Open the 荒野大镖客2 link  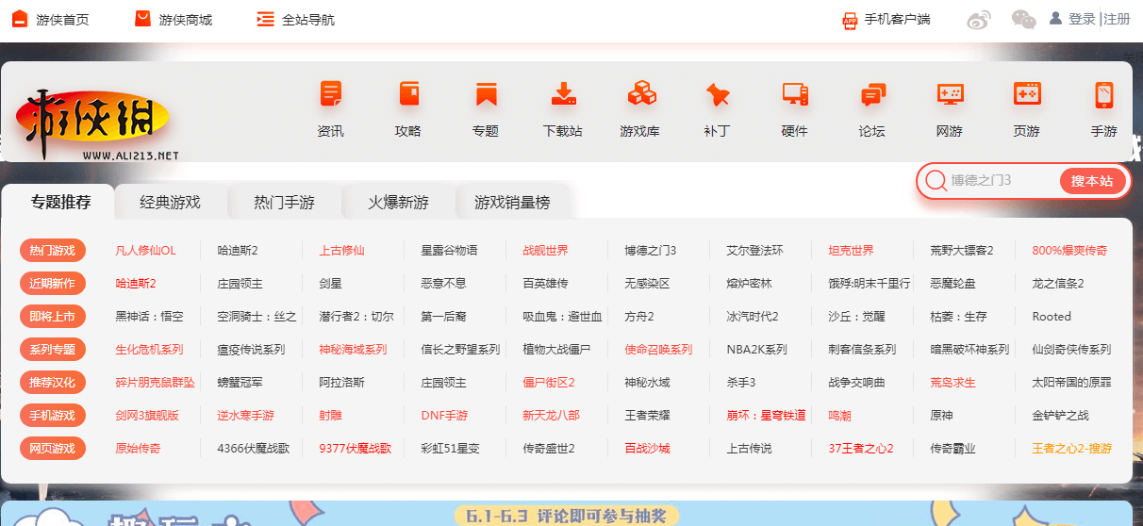click(962, 251)
